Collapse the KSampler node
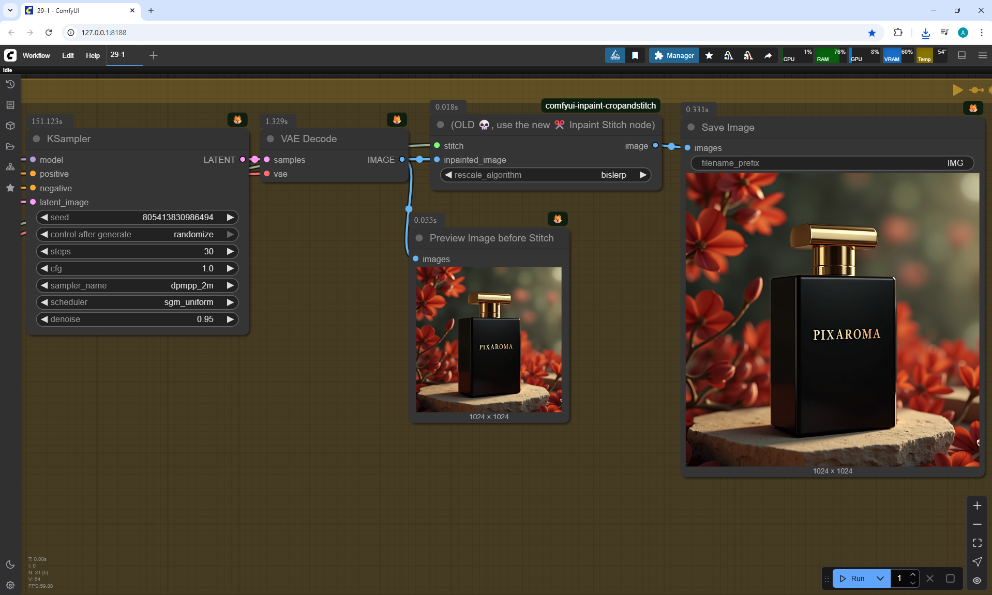This screenshot has width=992, height=595. pyautogui.click(x=37, y=139)
